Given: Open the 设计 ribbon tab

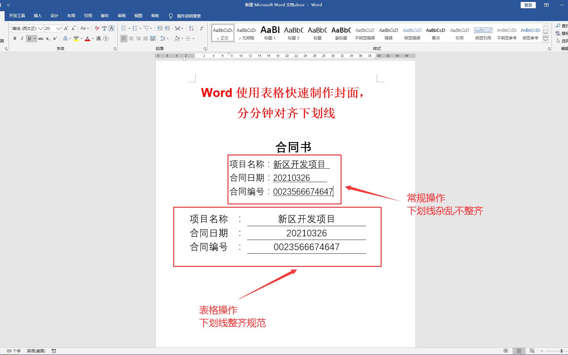Looking at the screenshot, I should coord(55,16).
